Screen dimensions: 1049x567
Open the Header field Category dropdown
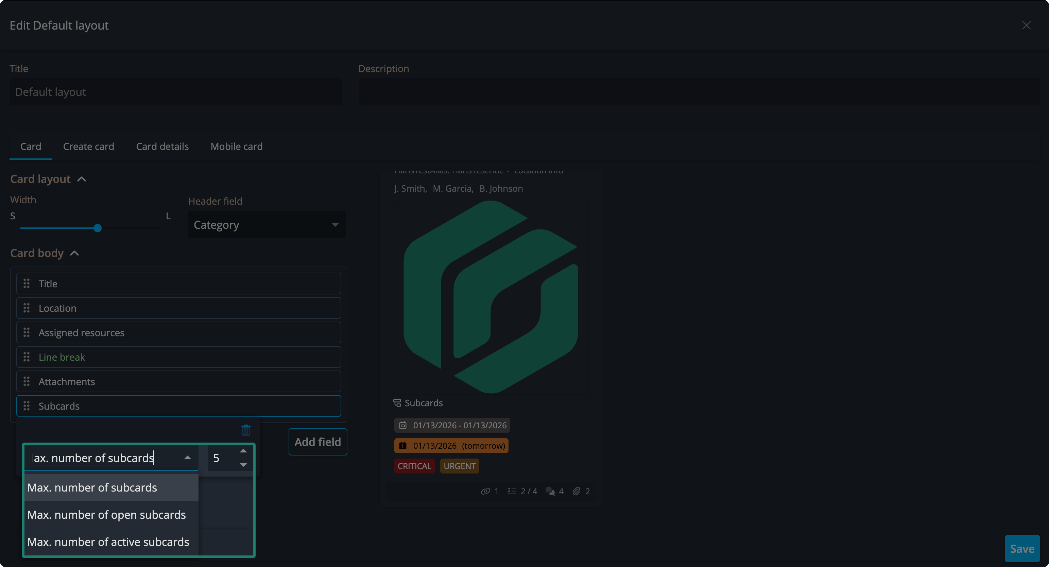pos(267,224)
